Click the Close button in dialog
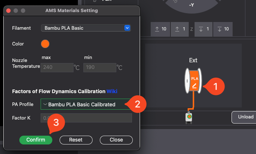256x154 pixels. point(116,140)
